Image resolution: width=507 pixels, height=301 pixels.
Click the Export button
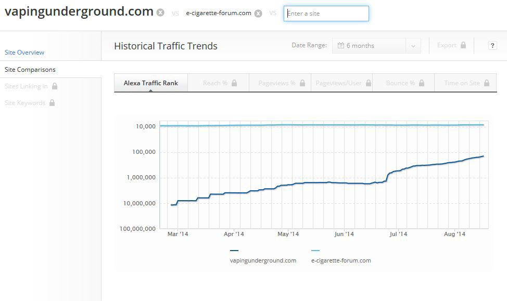[447, 45]
